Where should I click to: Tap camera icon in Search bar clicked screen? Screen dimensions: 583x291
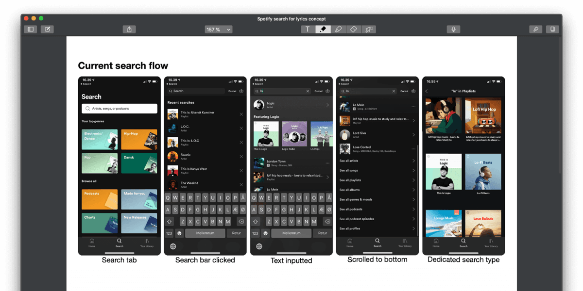(241, 91)
